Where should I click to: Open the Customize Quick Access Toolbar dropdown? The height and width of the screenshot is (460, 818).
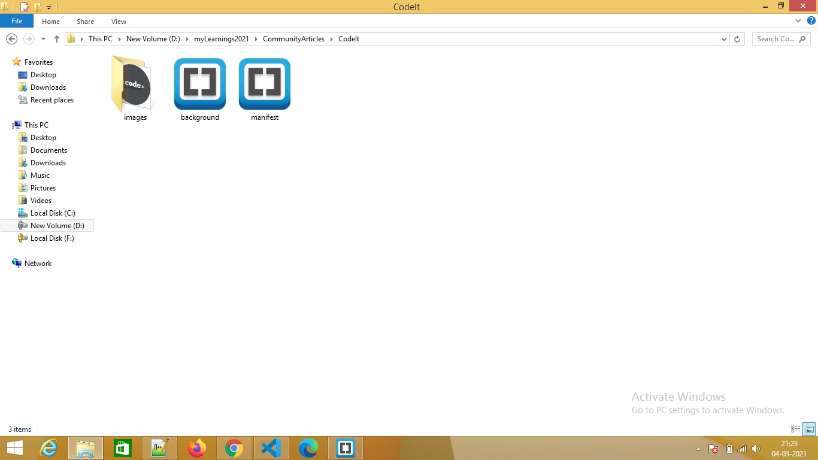coord(49,8)
